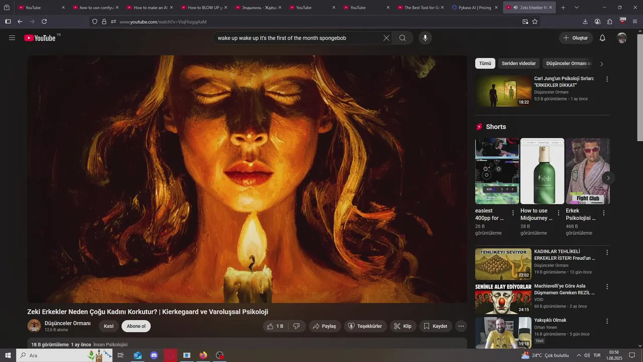Screen dimensions: 643x362
Task: Open the red extension with 209 badge
Action: coord(622,21)
